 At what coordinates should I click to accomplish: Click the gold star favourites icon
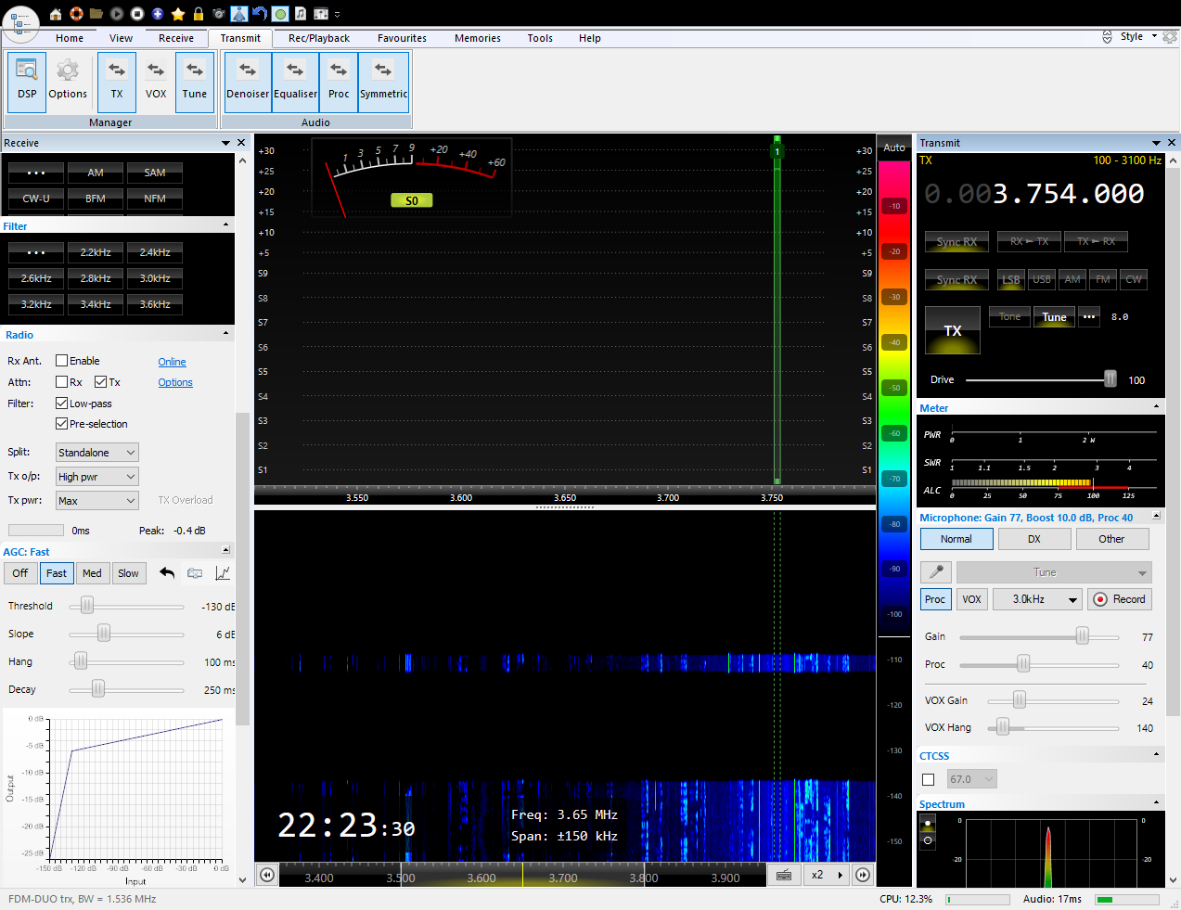178,14
